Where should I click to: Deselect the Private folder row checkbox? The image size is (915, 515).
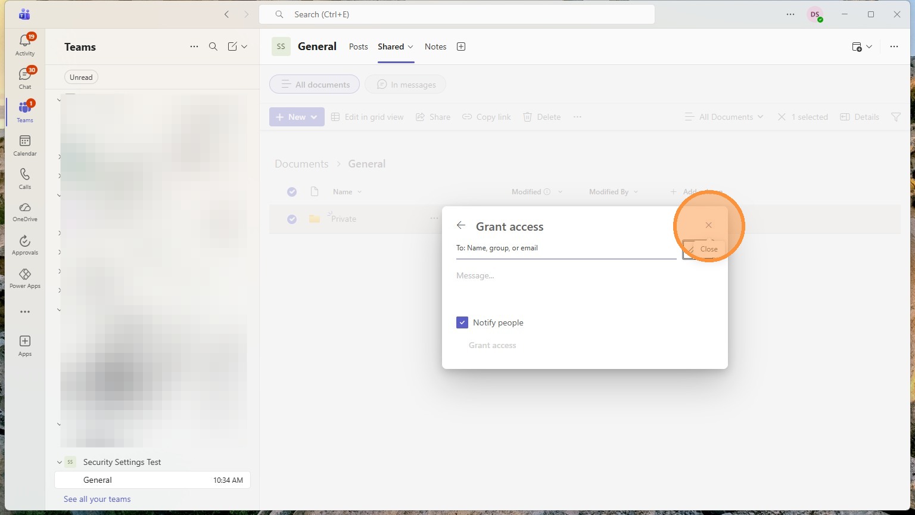(292, 219)
